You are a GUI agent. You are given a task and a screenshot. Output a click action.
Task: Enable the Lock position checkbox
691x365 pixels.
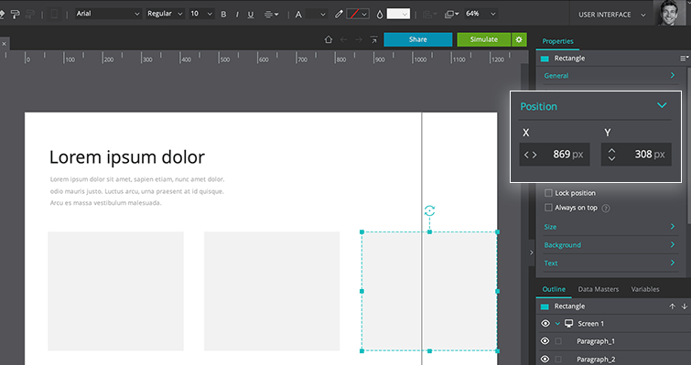(x=548, y=193)
